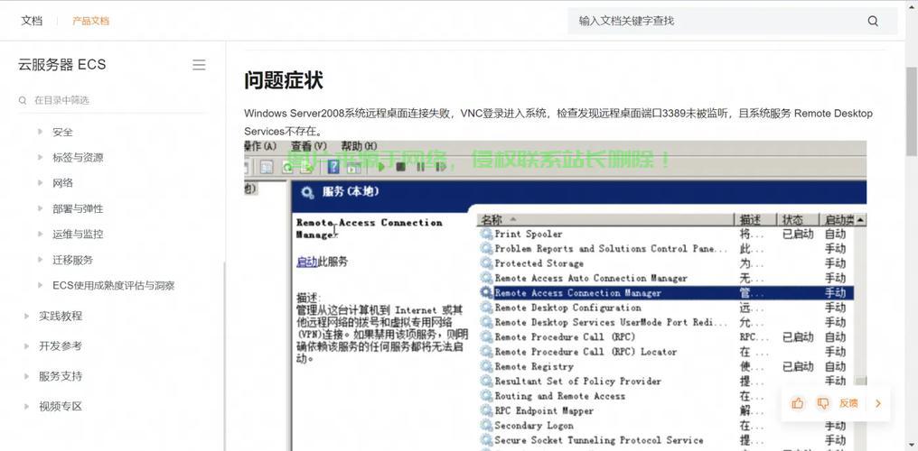Screen dimensions: 918x451
Task: Click the page vertical scrollbar thumb
Action: pyautogui.click(x=912, y=111)
